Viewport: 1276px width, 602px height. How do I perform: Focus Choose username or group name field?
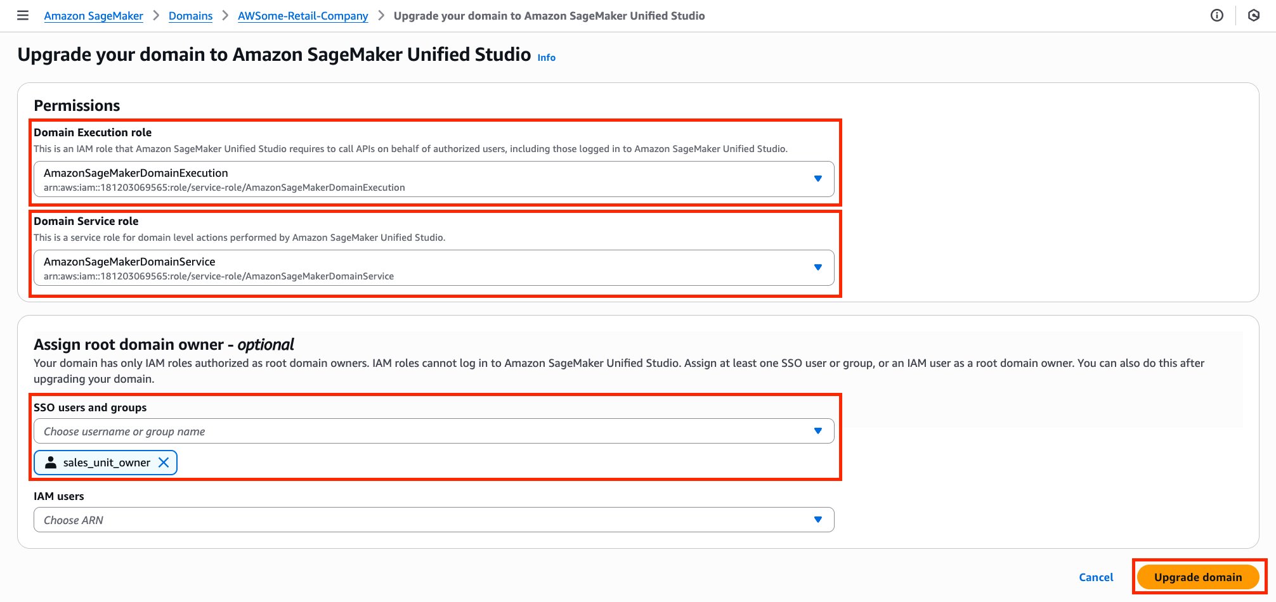click(x=434, y=431)
